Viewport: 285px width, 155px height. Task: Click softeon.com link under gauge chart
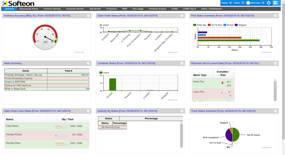pos(79,52)
